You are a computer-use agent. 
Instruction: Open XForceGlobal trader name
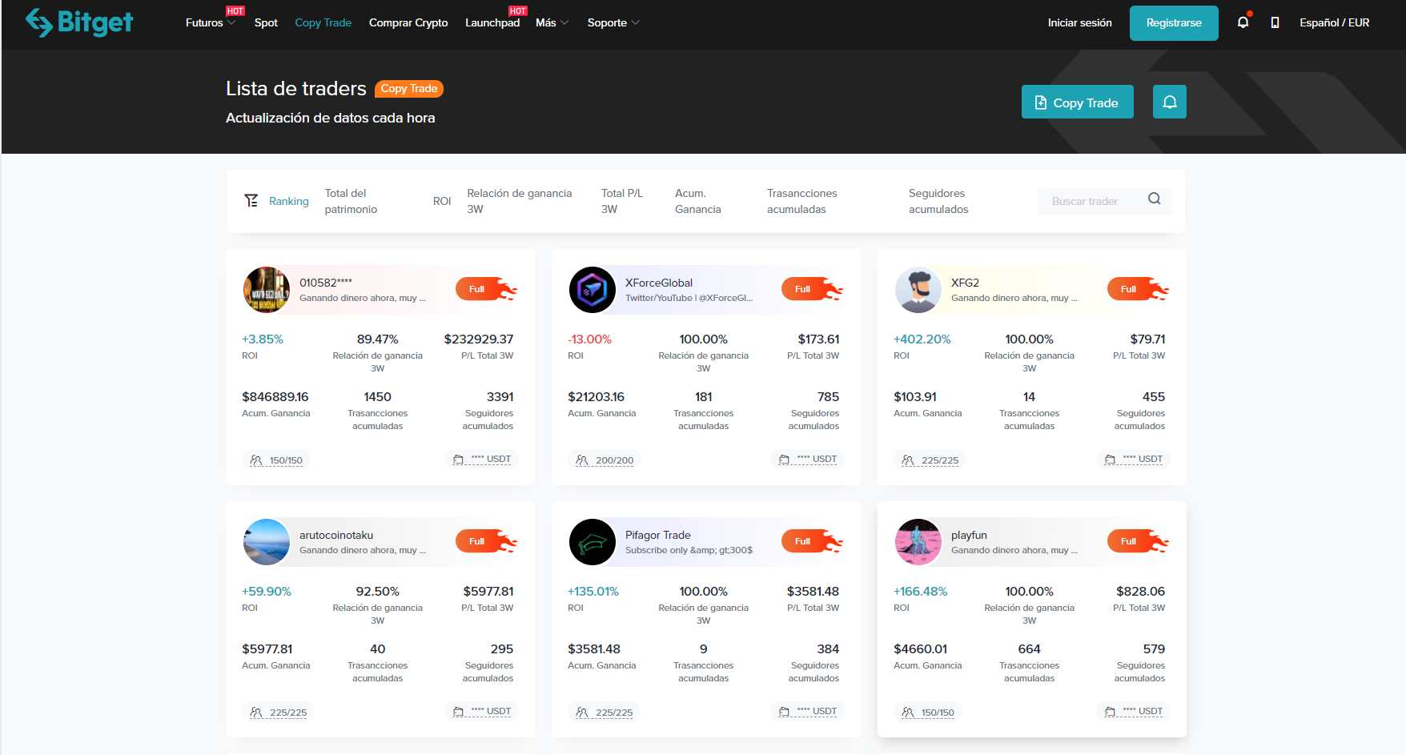658,283
